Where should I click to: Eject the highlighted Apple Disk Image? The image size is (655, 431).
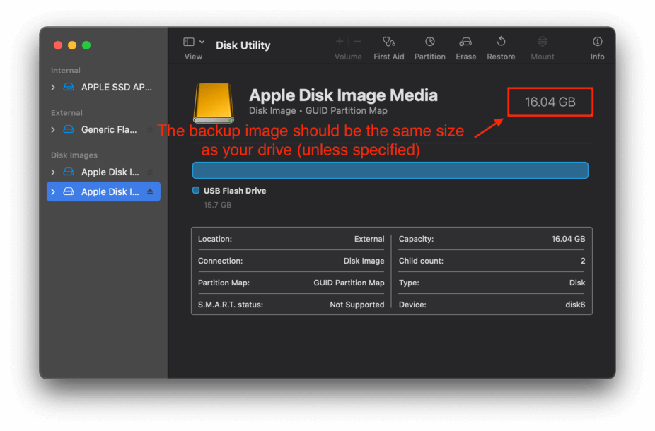pos(150,191)
